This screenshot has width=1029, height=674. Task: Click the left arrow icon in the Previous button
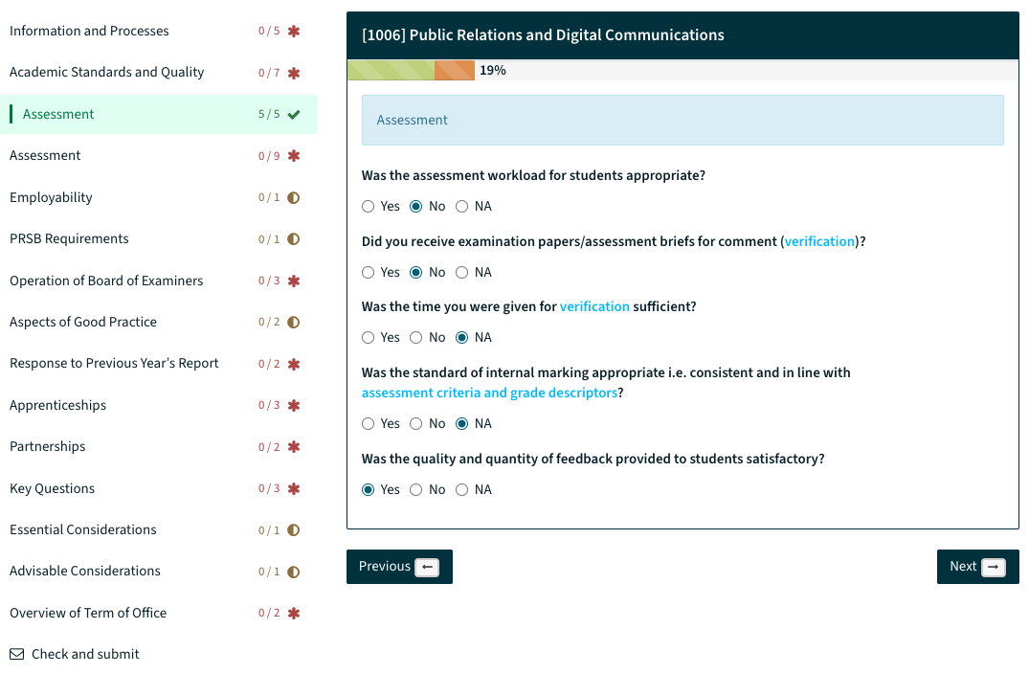(x=427, y=567)
